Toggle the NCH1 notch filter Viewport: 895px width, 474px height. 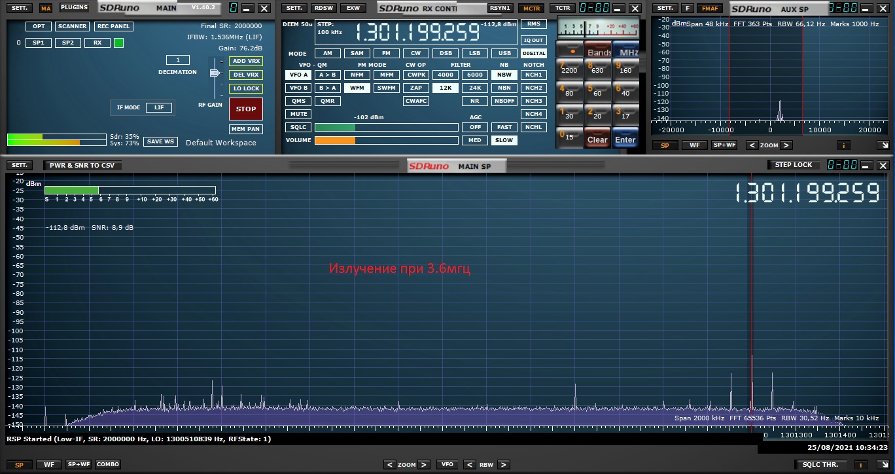[534, 75]
